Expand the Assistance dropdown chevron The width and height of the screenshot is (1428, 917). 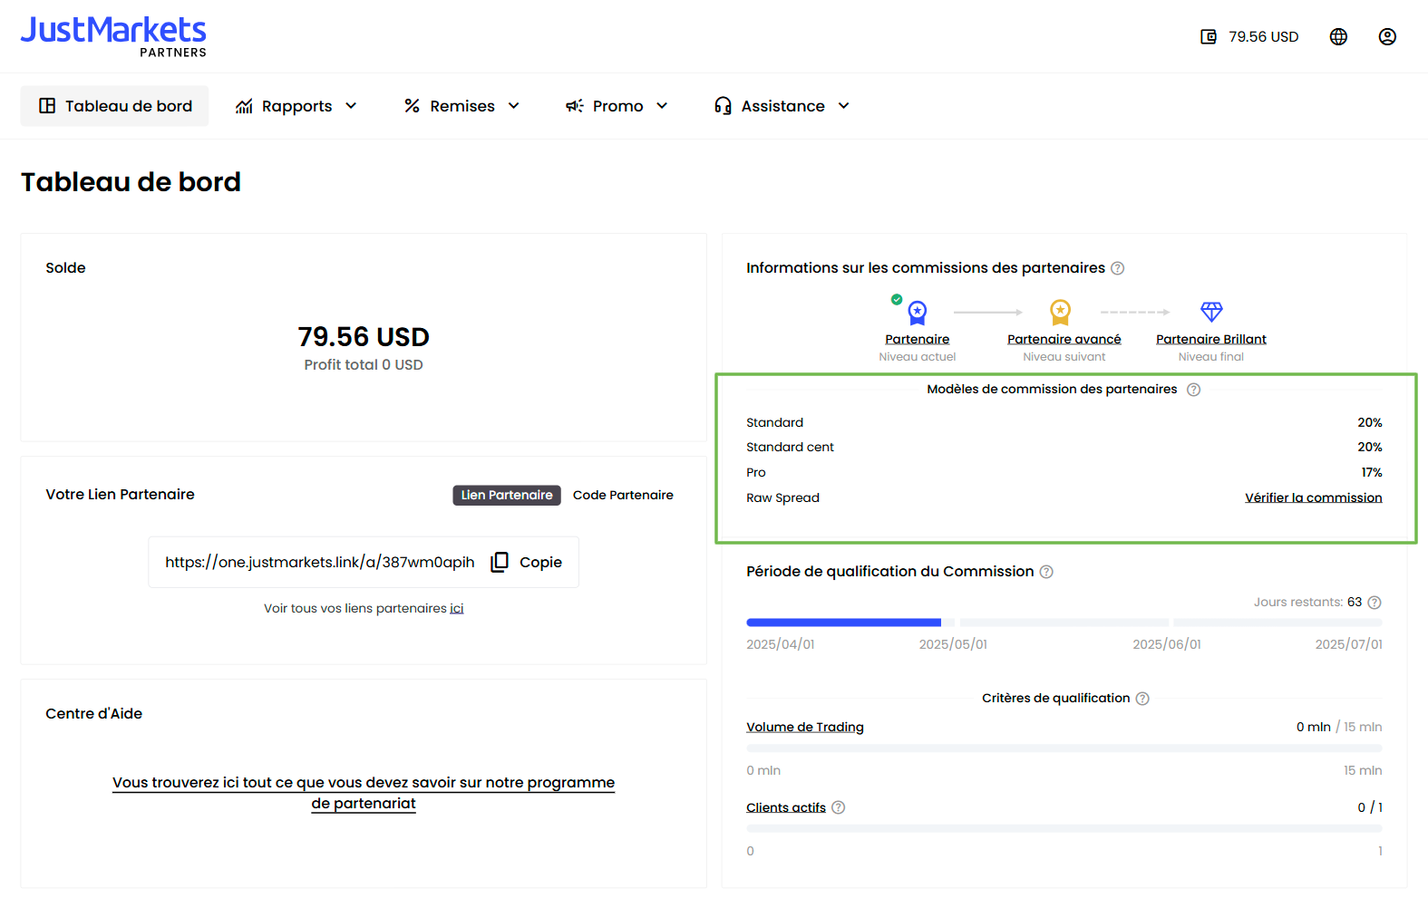pos(844,106)
